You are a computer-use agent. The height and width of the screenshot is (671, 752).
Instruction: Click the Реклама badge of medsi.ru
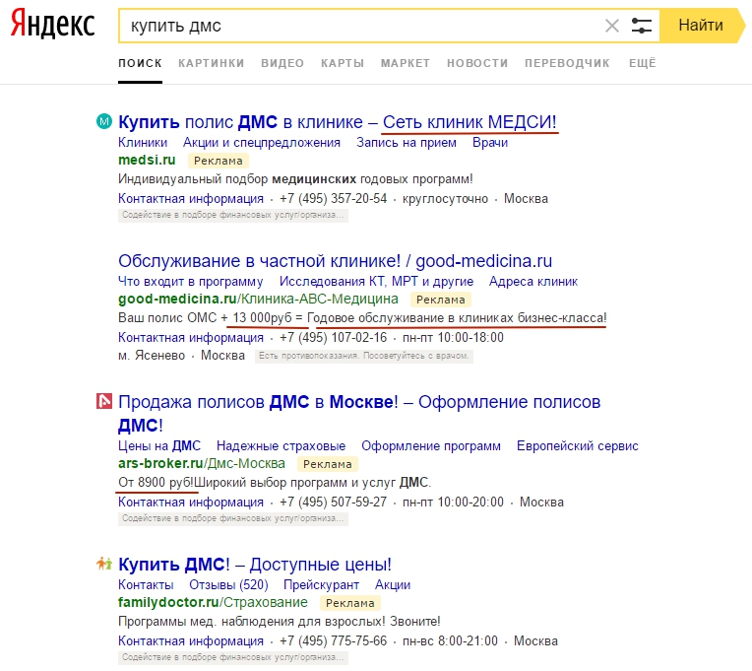pyautogui.click(x=219, y=161)
